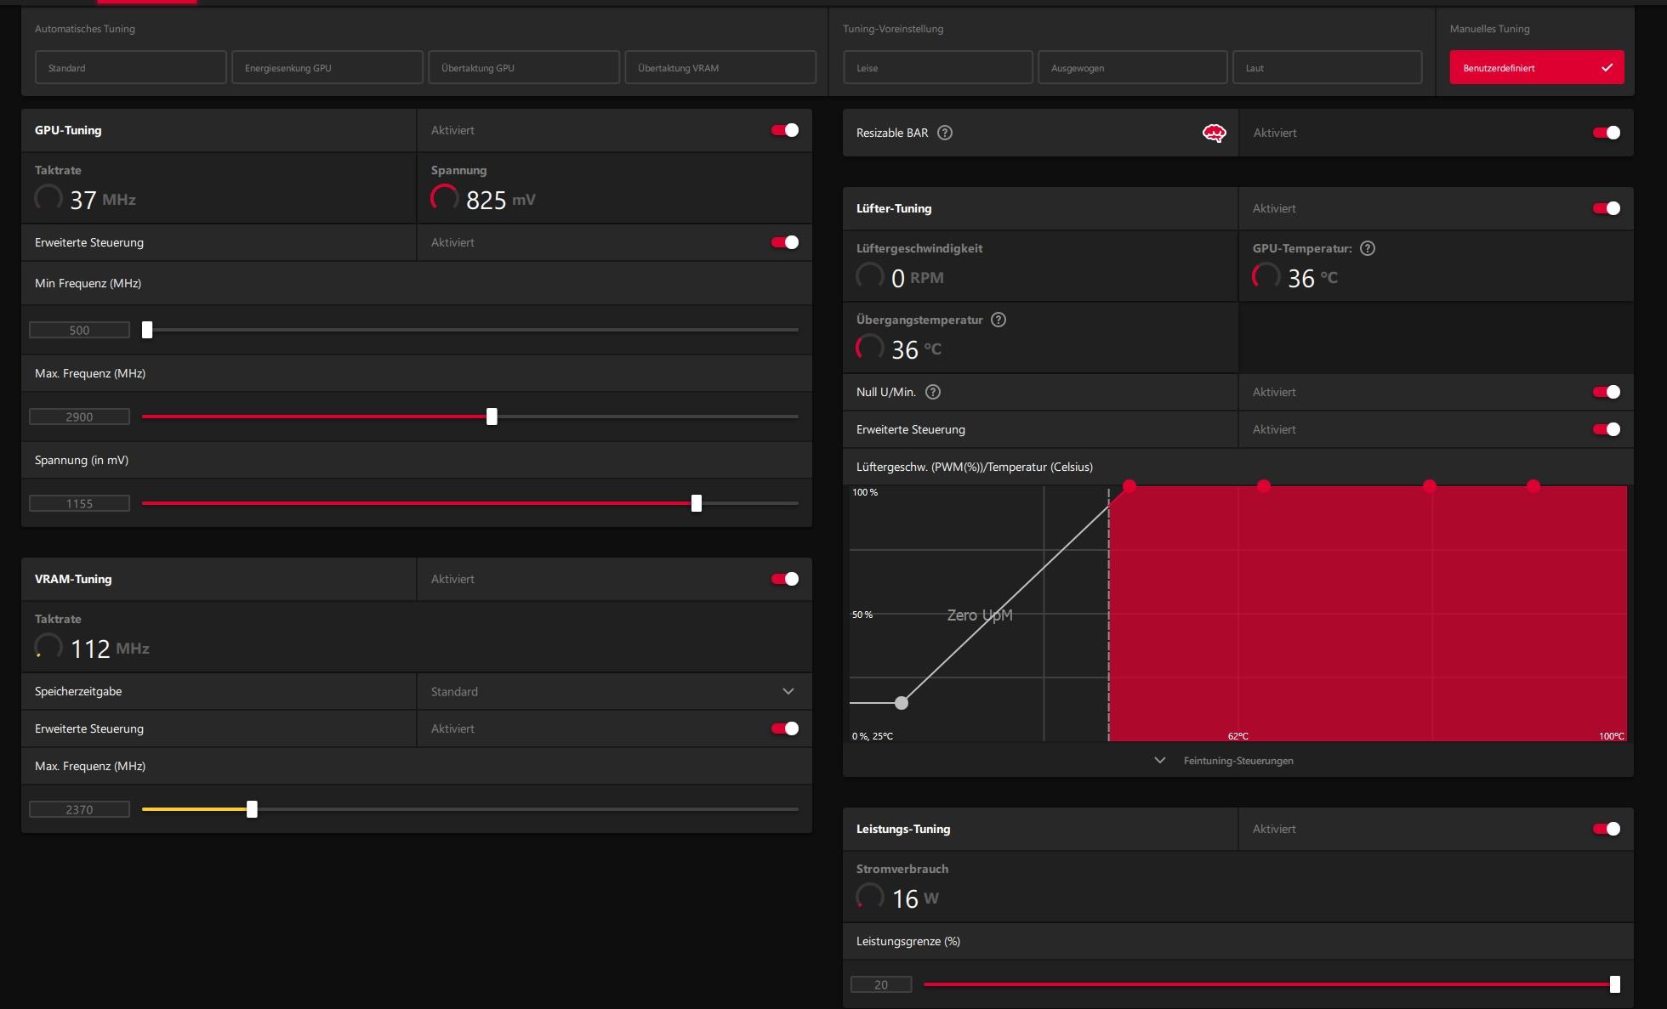1667x1009 pixels.
Task: Toggle VRAM Erweiterte Steuerung switch
Action: pos(784,728)
